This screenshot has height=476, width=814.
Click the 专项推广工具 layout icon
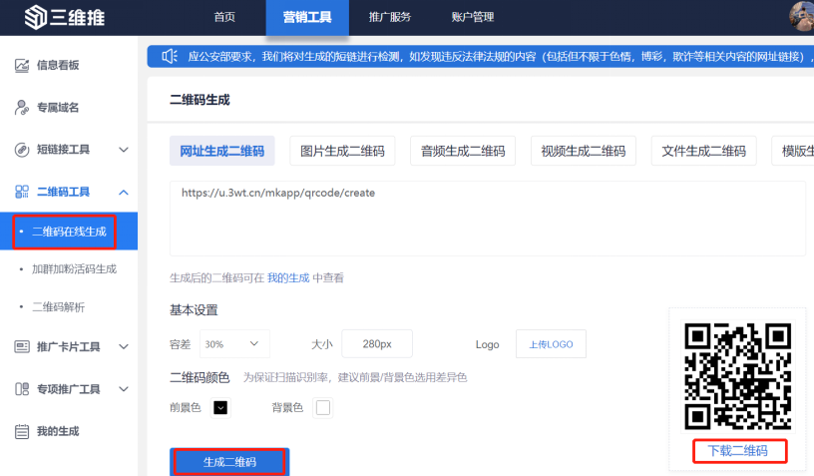pos(22,389)
